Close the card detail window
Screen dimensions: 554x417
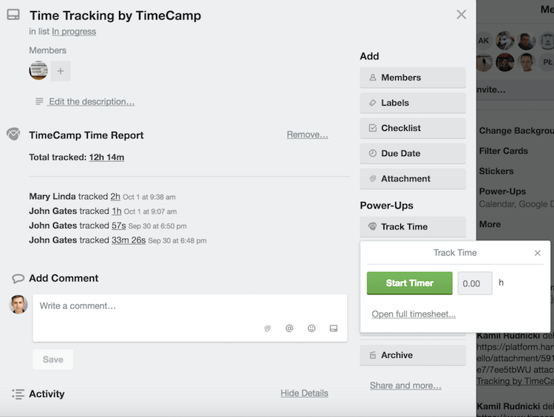click(x=461, y=14)
